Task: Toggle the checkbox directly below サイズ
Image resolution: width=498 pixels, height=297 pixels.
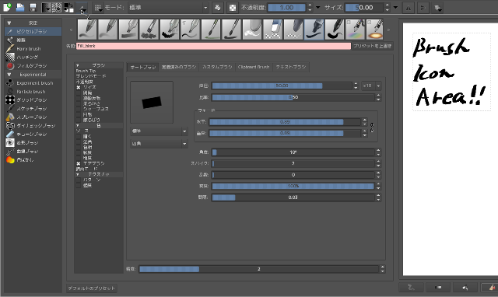Action: pos(79,93)
